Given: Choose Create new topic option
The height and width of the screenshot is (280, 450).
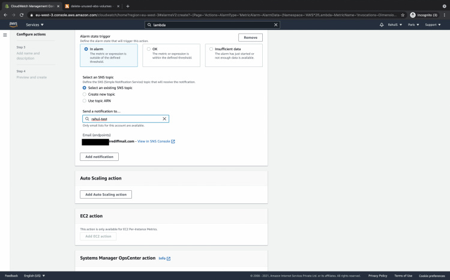Looking at the screenshot, I should pos(85,95).
